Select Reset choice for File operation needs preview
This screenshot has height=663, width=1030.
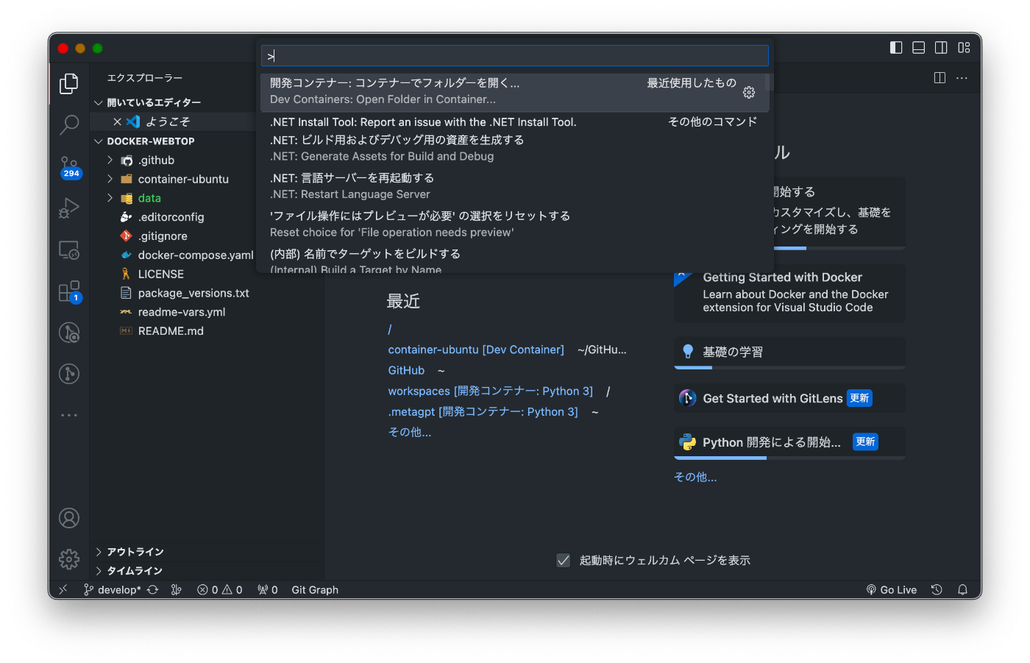pos(514,224)
